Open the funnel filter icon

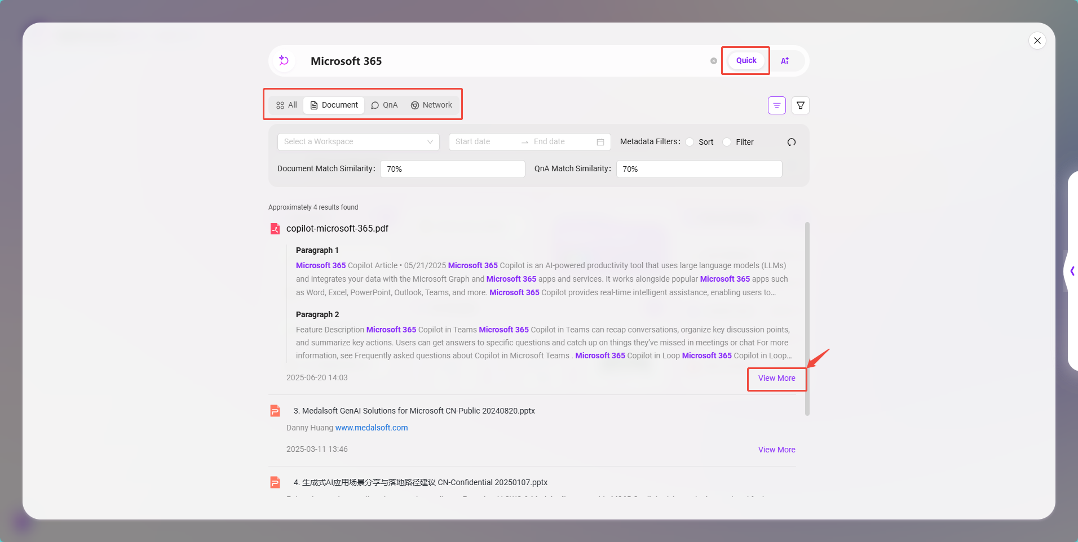pyautogui.click(x=801, y=105)
